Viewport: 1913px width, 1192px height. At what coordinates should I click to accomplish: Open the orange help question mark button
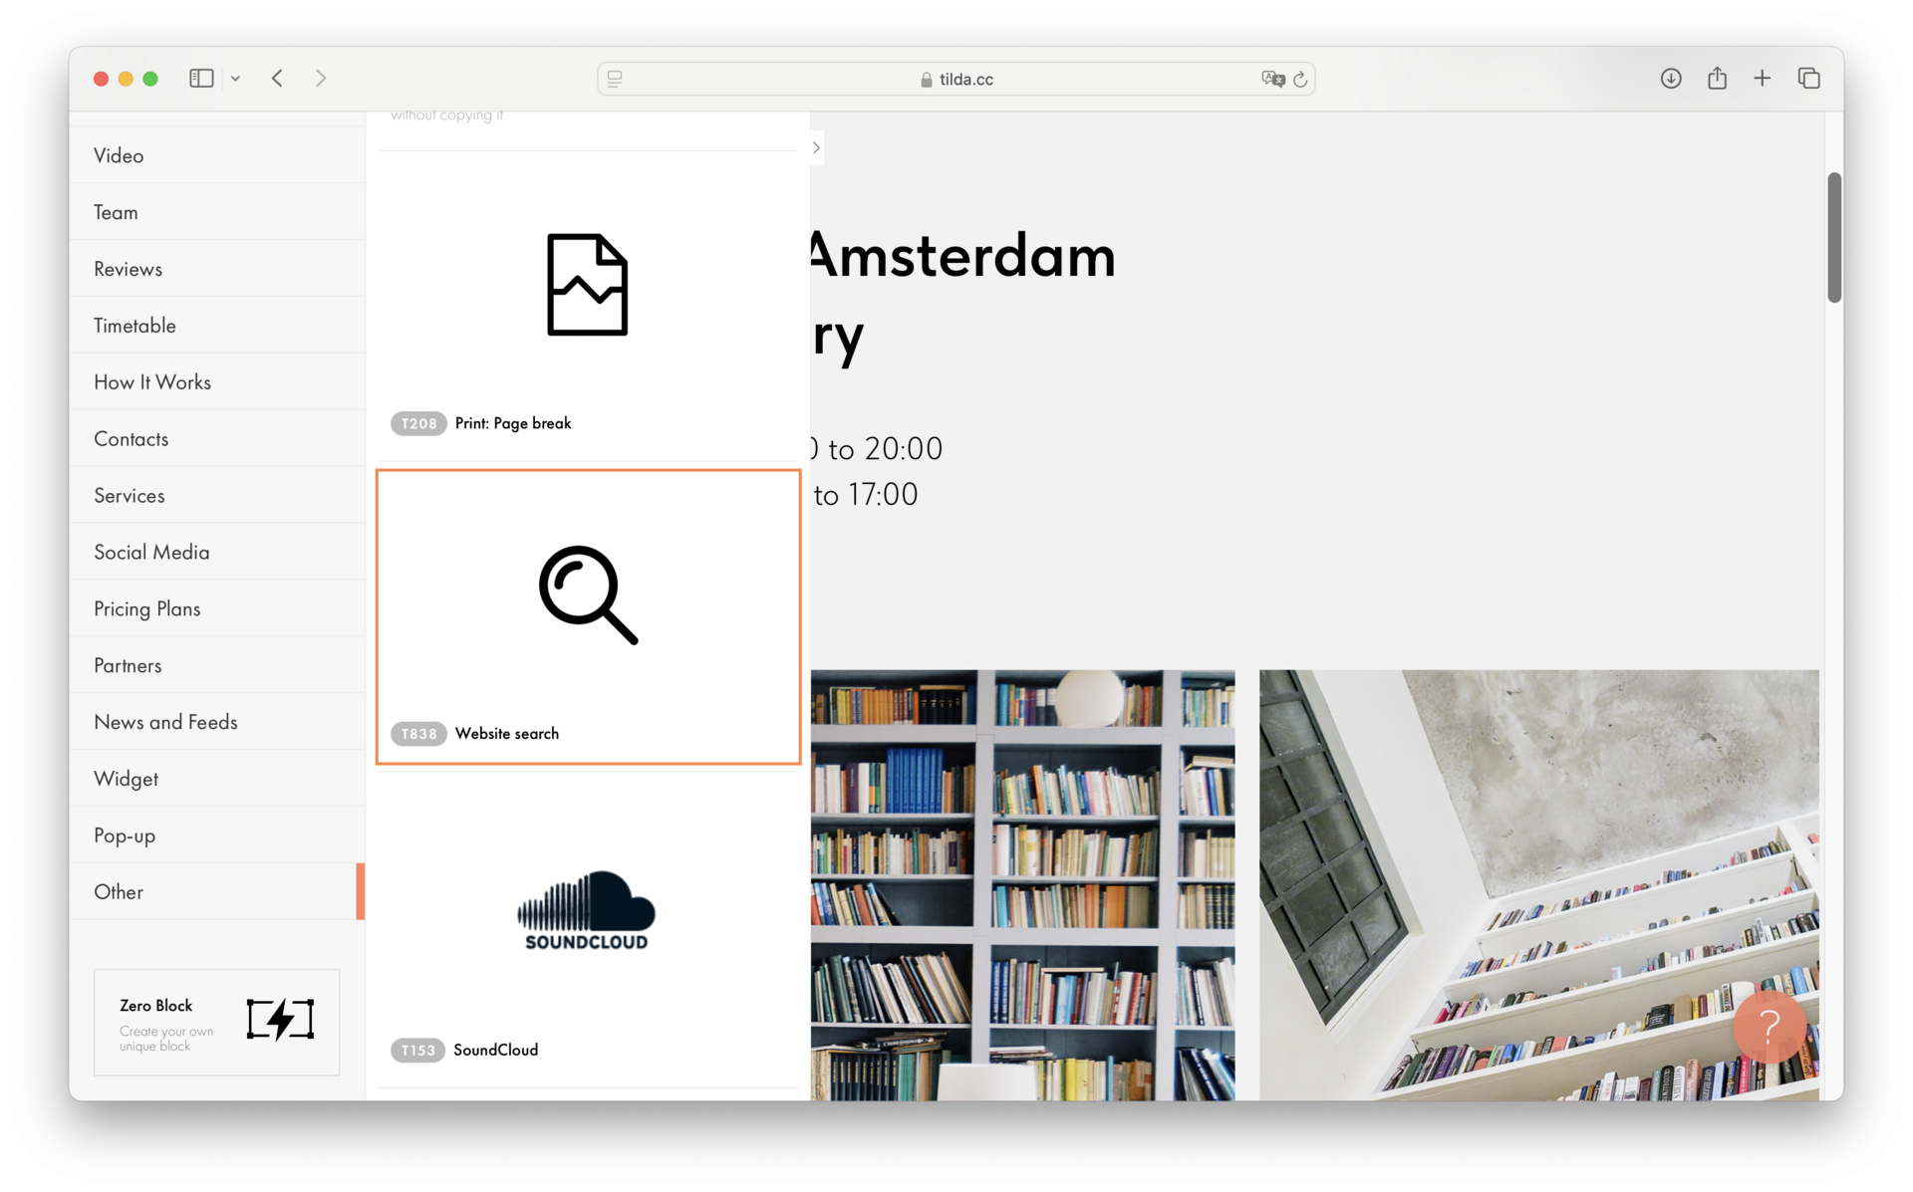[1769, 1027]
